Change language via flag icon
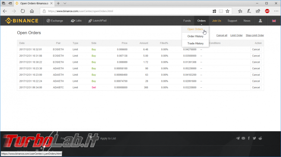This screenshot has height=157, width=281. pos(274,21)
